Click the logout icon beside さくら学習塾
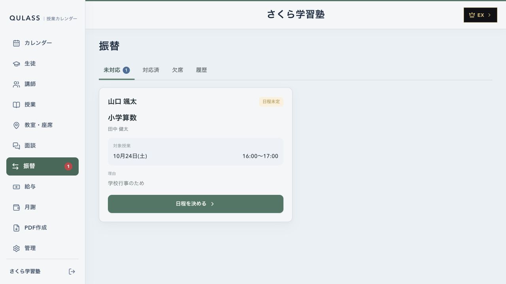 click(x=72, y=271)
